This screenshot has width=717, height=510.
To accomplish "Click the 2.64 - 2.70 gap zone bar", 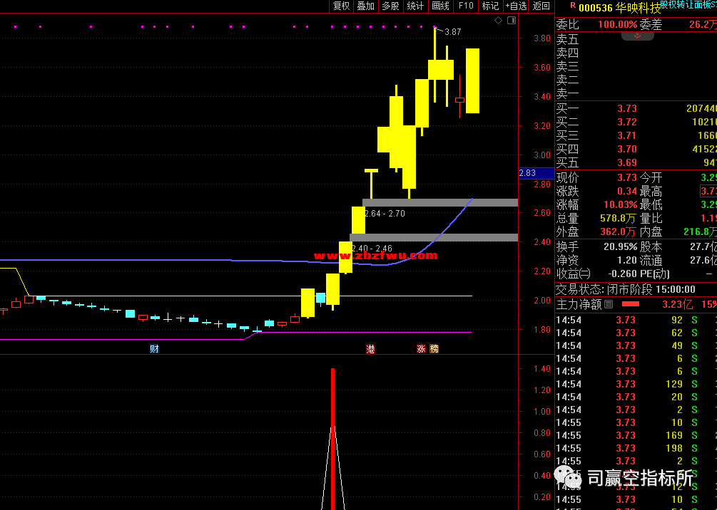I will point(440,203).
